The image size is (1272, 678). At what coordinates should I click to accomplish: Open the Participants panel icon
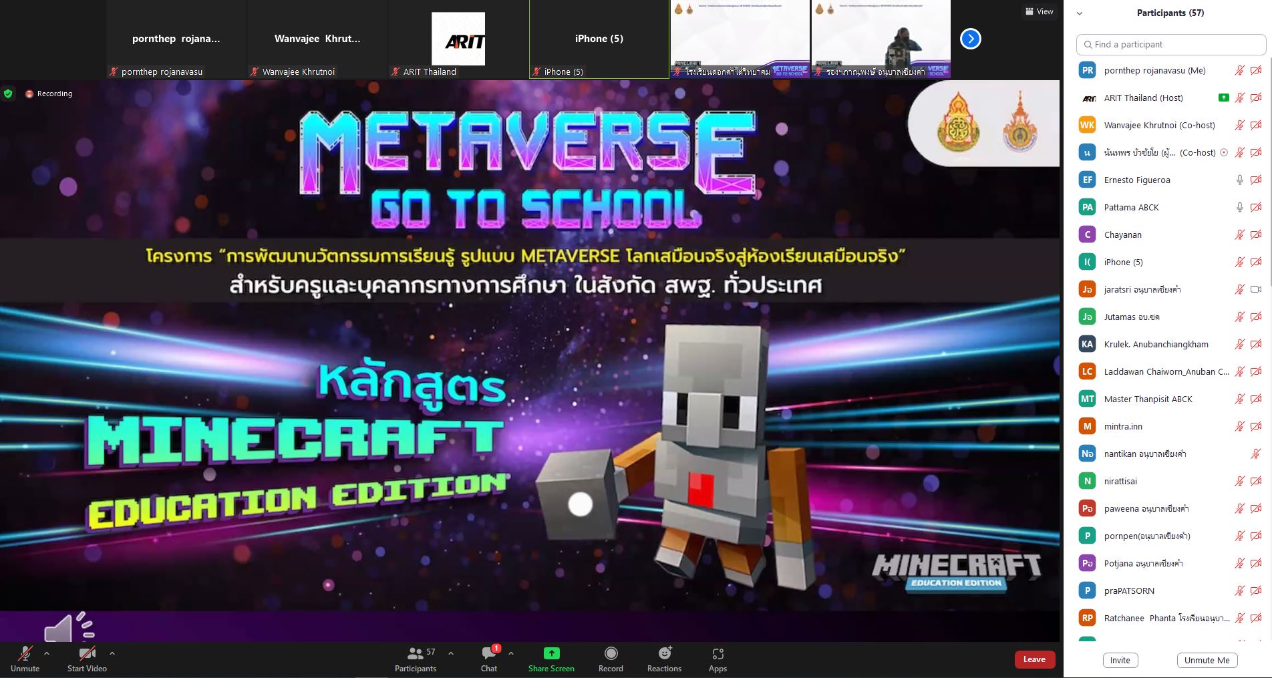click(416, 653)
